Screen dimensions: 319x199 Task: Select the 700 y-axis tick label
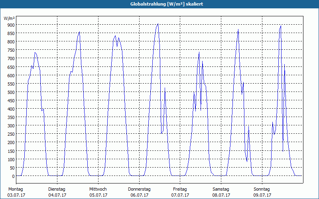(x=12, y=59)
